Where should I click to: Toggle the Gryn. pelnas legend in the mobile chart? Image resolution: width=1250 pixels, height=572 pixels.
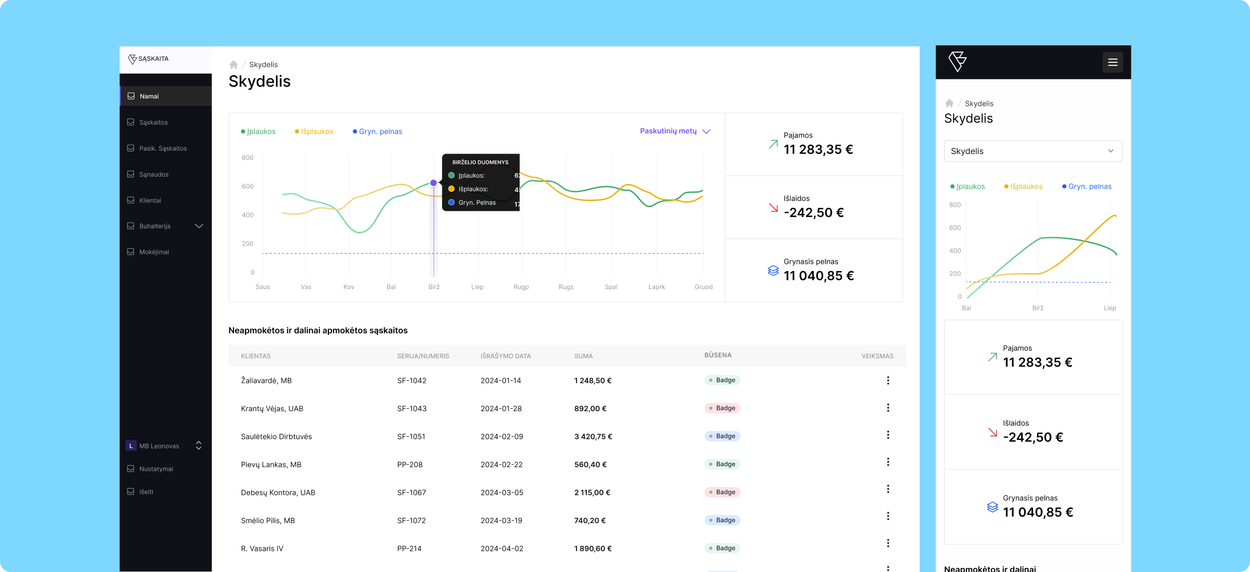click(1087, 187)
